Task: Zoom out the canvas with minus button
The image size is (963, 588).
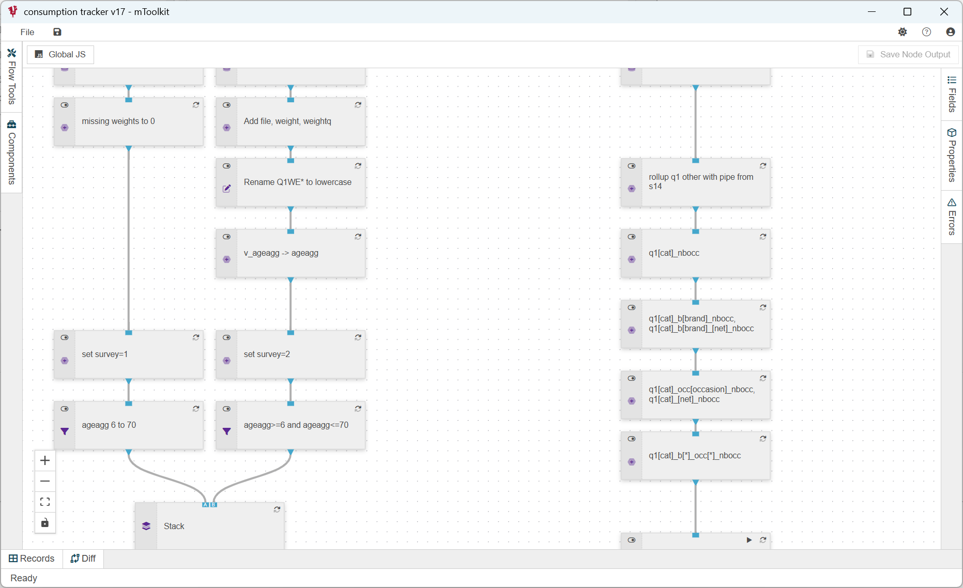Action: [45, 481]
